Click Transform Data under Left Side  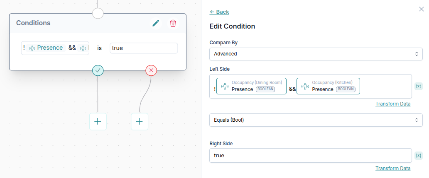pos(393,103)
